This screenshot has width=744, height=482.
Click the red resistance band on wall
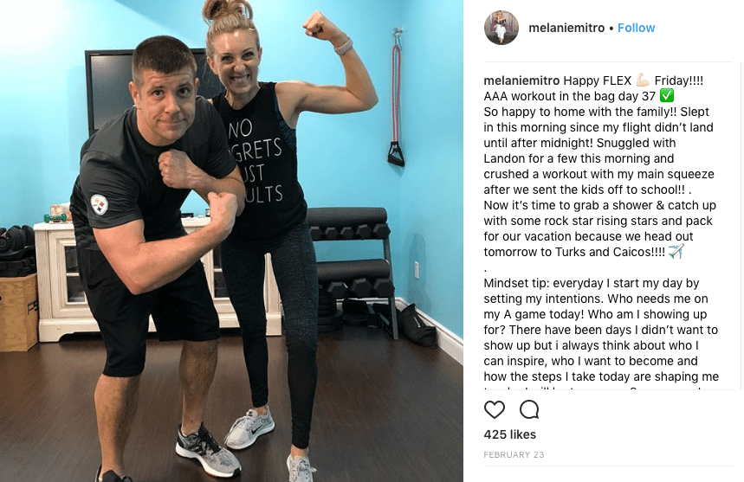click(397, 97)
